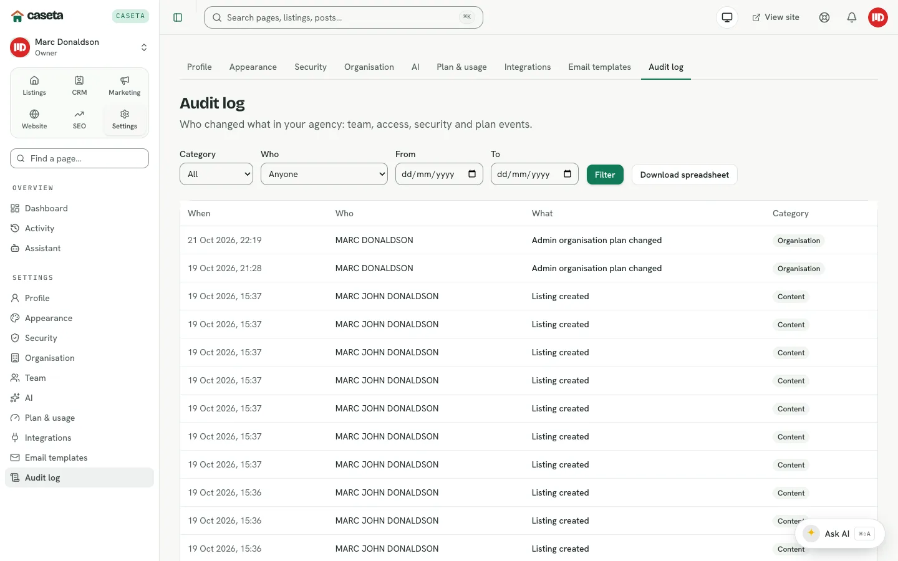Open Activity in the sidebar

point(80,228)
